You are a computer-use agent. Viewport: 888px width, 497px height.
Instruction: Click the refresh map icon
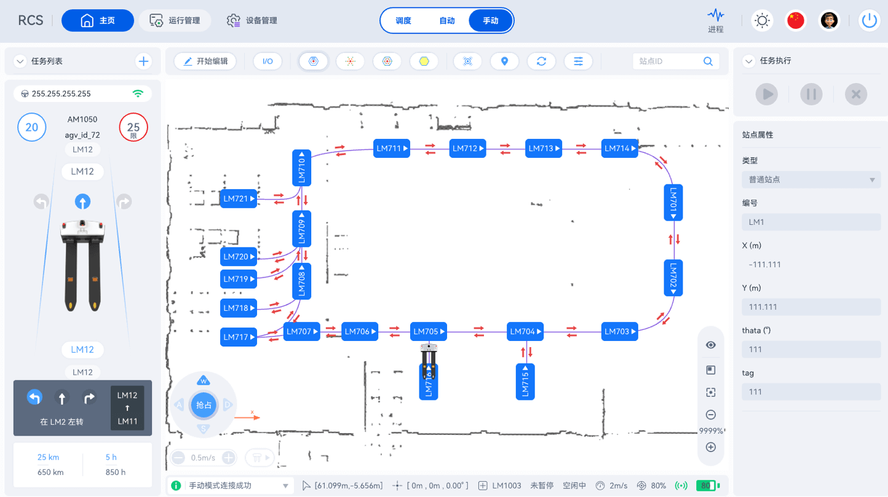pos(541,61)
